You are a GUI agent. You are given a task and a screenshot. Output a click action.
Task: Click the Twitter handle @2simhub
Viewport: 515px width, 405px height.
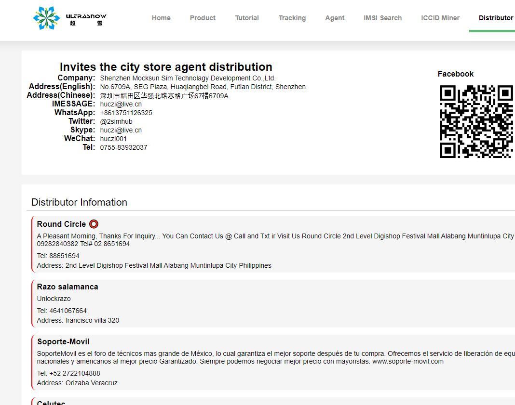[x=116, y=121]
